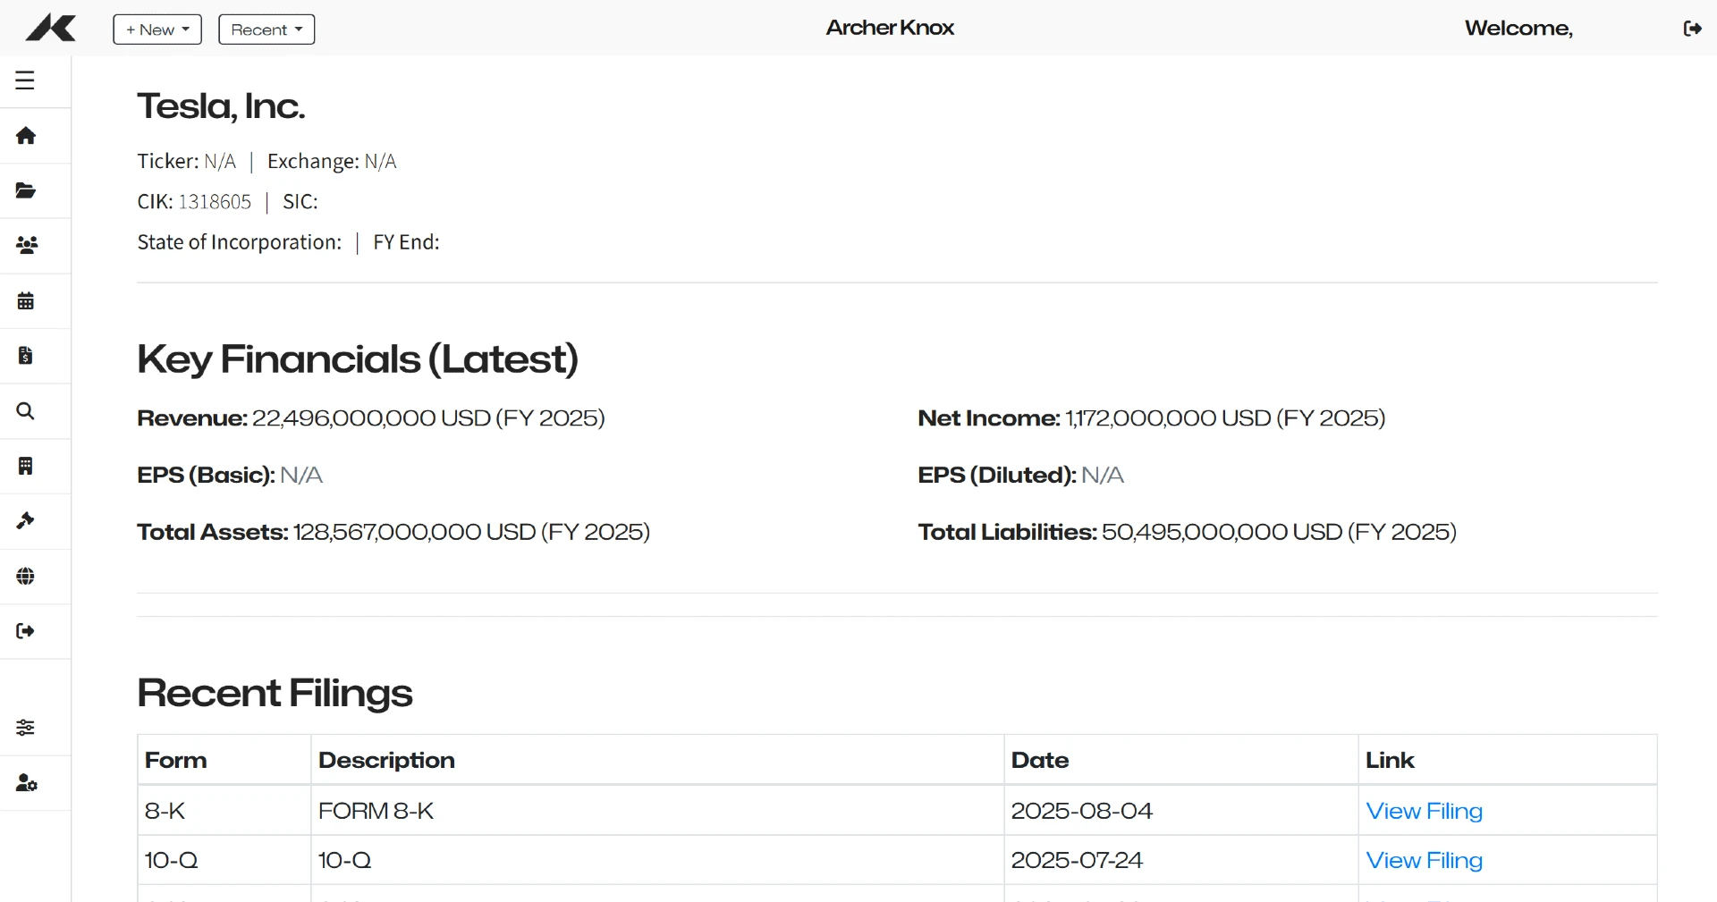Open the user settings gear icon
Viewport: 1717px width, 902px height.
[x=27, y=783]
